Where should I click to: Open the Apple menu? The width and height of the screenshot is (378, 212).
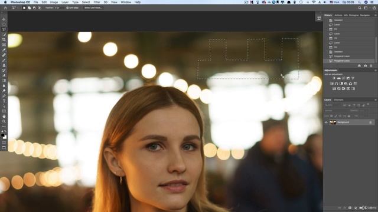5,2
